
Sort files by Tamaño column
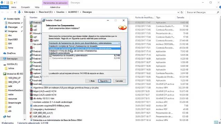coord(181,18)
